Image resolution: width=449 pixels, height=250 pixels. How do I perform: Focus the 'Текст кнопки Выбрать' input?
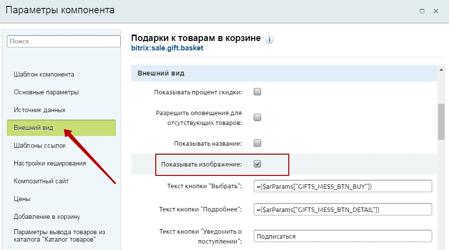point(342,186)
